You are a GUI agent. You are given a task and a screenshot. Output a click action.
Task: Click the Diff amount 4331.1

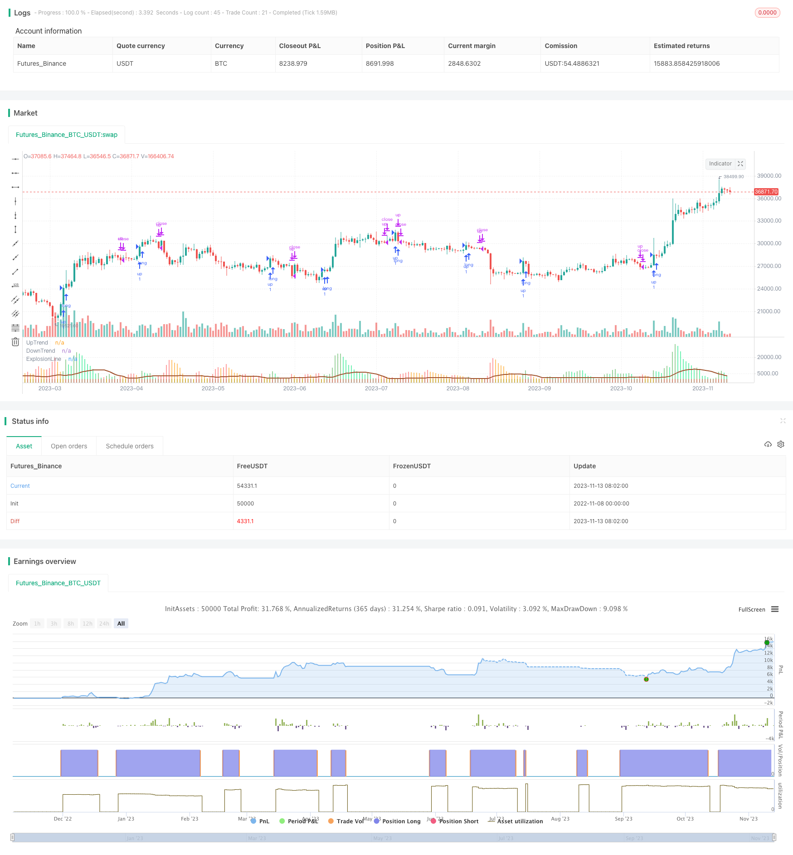tap(245, 521)
